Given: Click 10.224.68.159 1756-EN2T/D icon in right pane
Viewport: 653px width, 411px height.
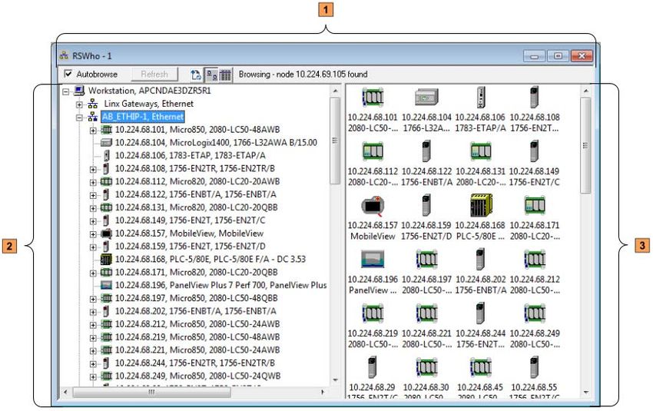Looking at the screenshot, I should (426, 205).
